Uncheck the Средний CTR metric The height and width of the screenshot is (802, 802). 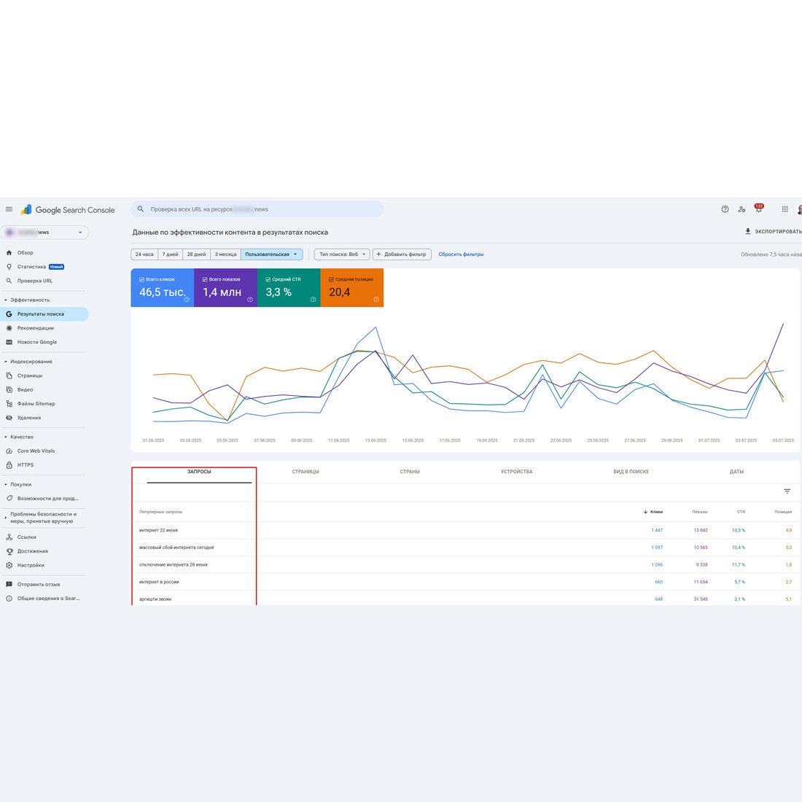tap(268, 279)
